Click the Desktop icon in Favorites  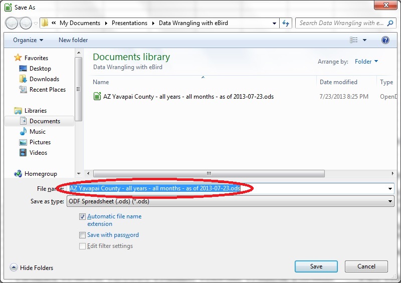point(23,68)
